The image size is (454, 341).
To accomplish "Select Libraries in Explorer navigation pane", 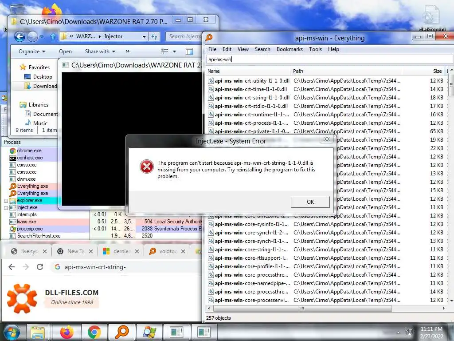I will coord(34,105).
